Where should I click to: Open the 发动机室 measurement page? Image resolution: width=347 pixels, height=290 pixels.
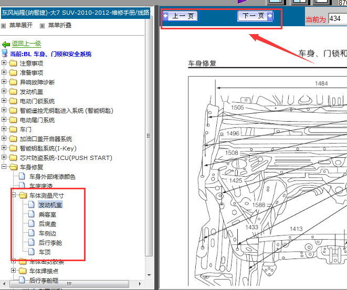point(50,205)
